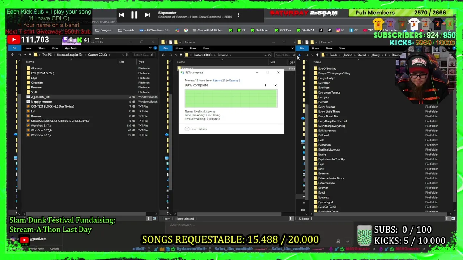This screenshot has width=463, height=260.
Task: Sort by Name column in Custom CDLCs window
Action: click(30, 62)
